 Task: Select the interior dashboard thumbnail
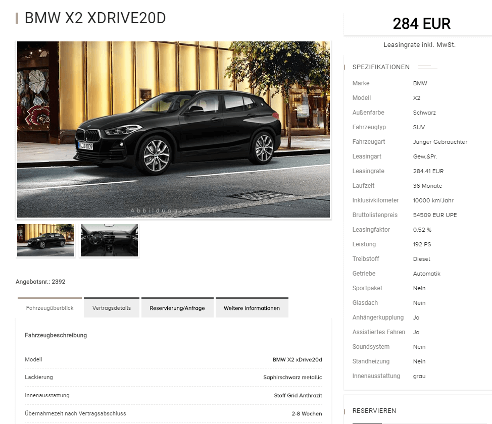click(x=109, y=240)
